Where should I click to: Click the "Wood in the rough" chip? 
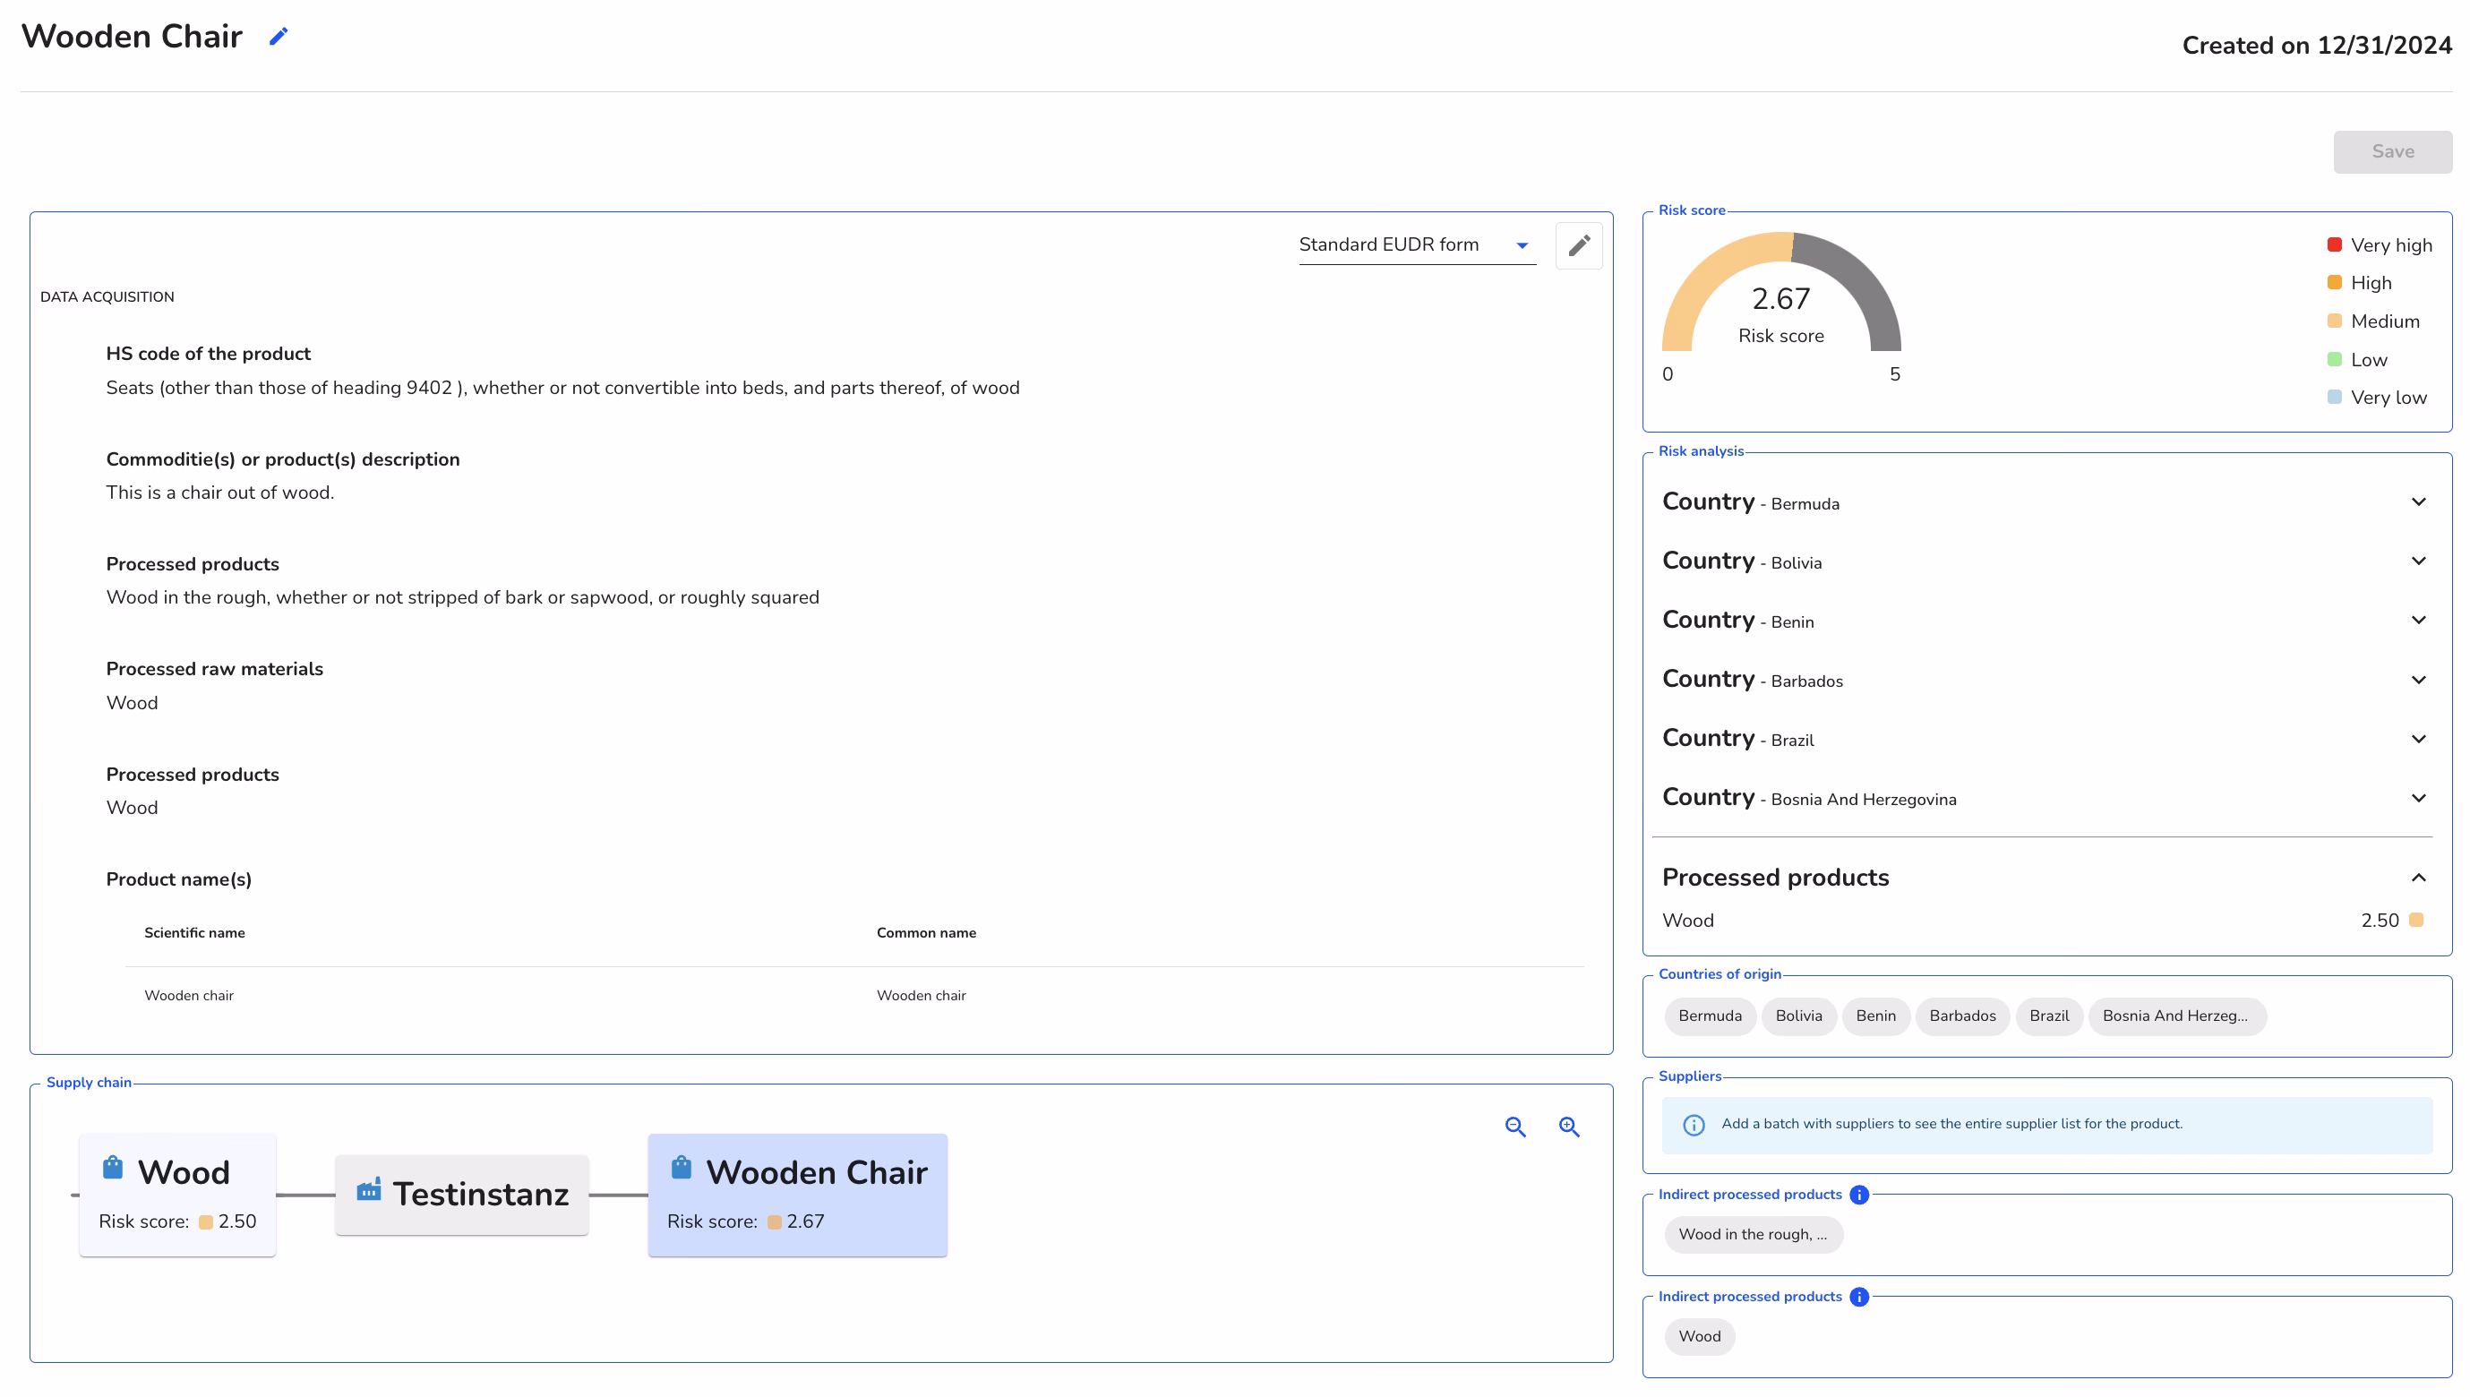pyautogui.click(x=1753, y=1235)
